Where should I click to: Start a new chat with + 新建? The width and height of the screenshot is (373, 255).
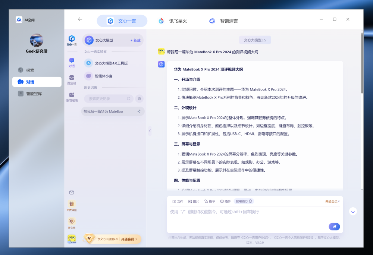(135, 40)
